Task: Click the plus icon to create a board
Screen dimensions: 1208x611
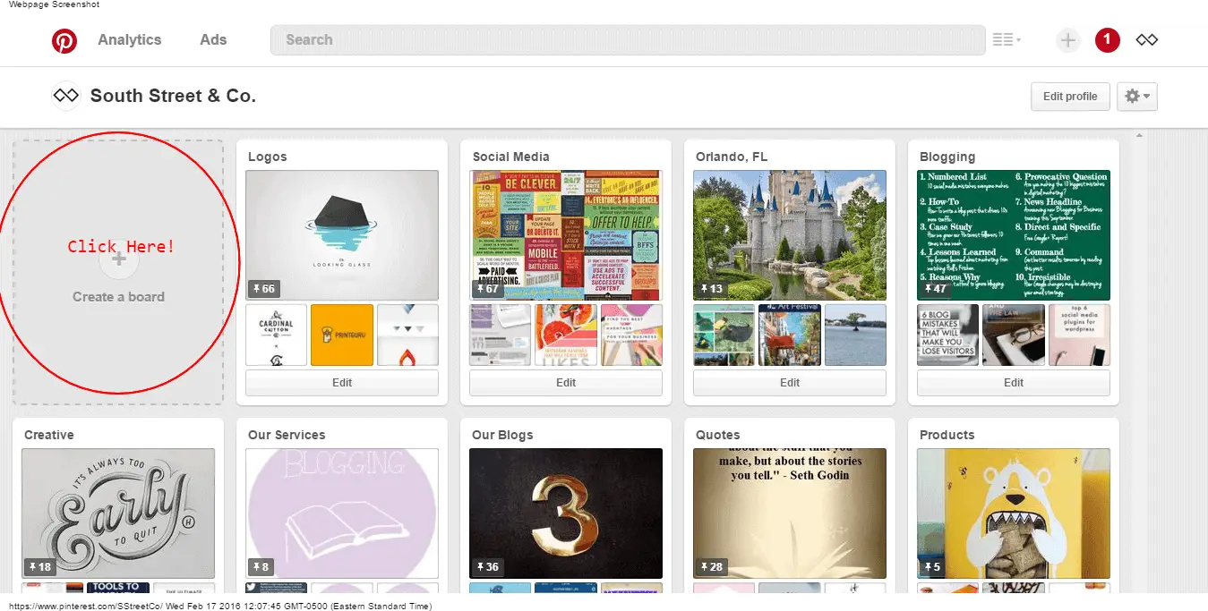Action: pyautogui.click(x=119, y=261)
